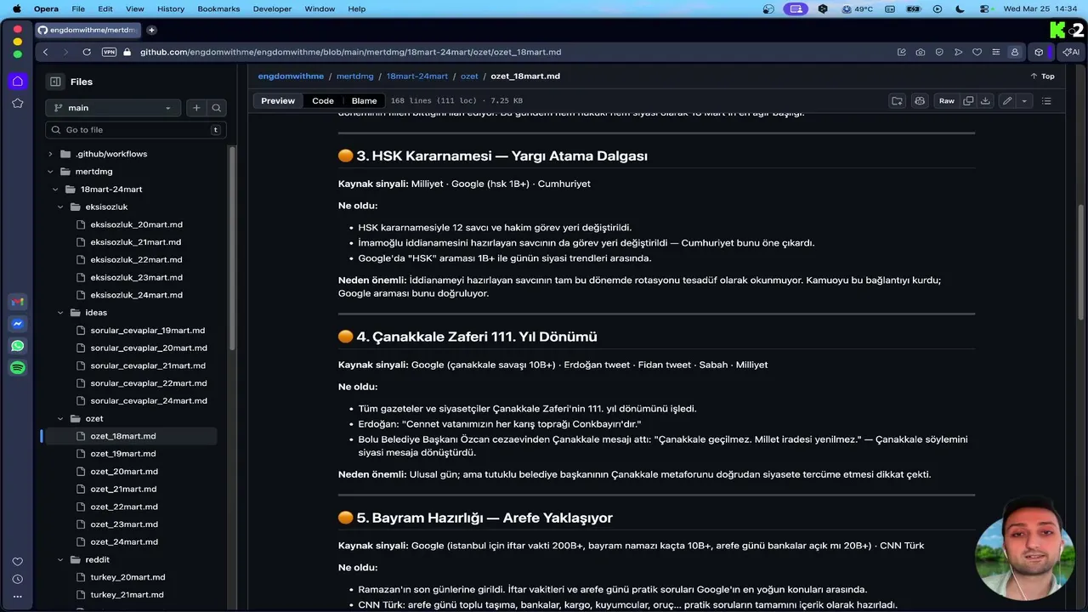Image resolution: width=1088 pixels, height=612 pixels.
Task: Open the Copilot icon in file toolbar
Action: pos(920,100)
